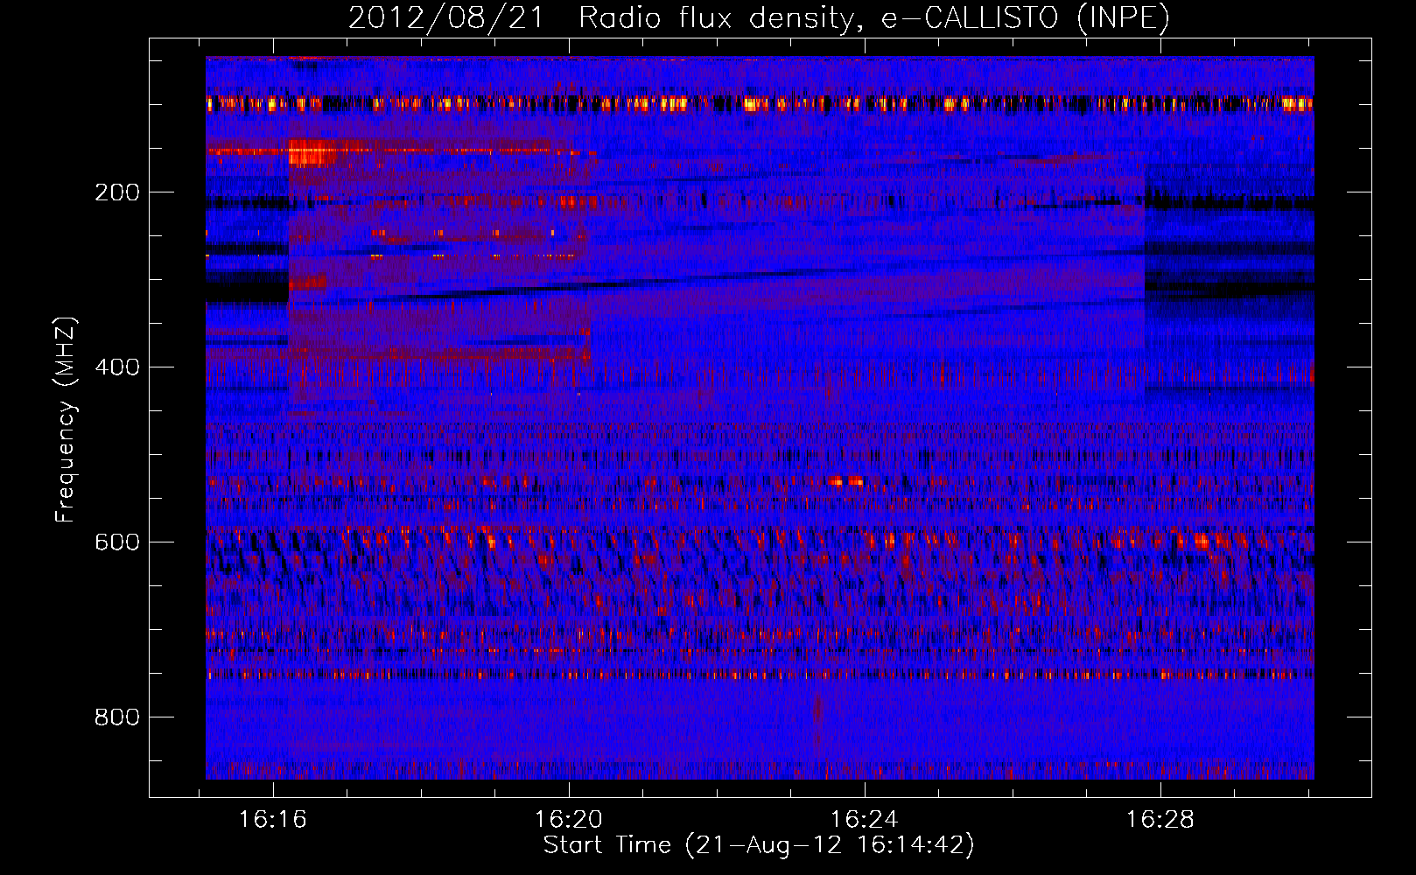Click the 16:20 time tick label
Screen dimensions: 1416x875
point(569,820)
